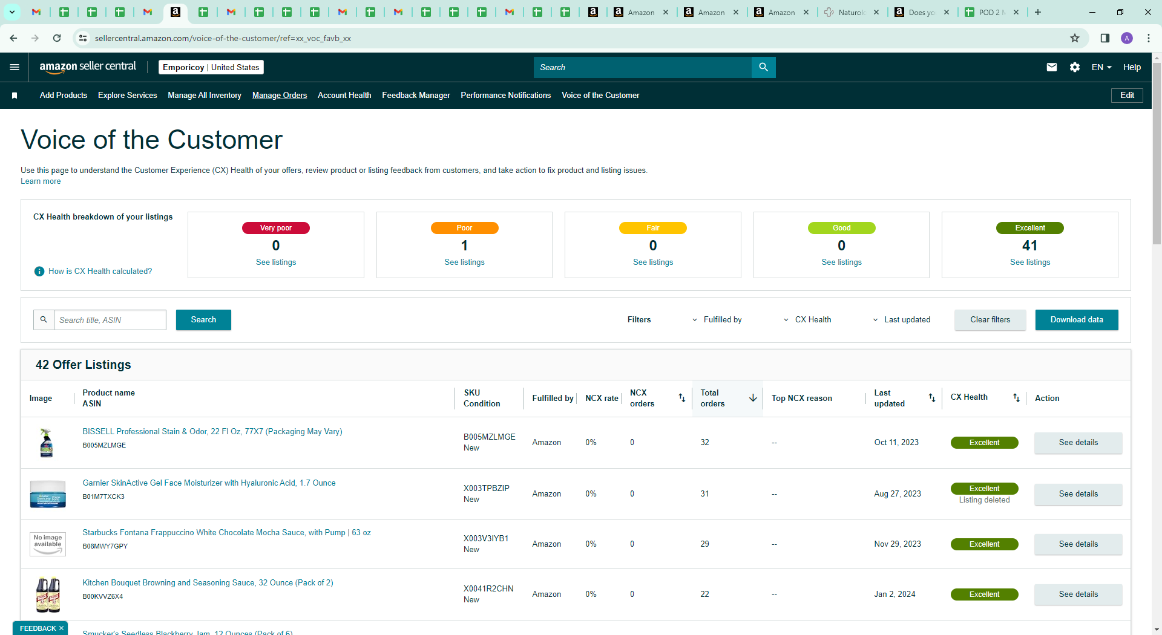Screen dimensions: 1162x635
Task: Sort by NCX orders column arrows
Action: pyautogui.click(x=682, y=398)
